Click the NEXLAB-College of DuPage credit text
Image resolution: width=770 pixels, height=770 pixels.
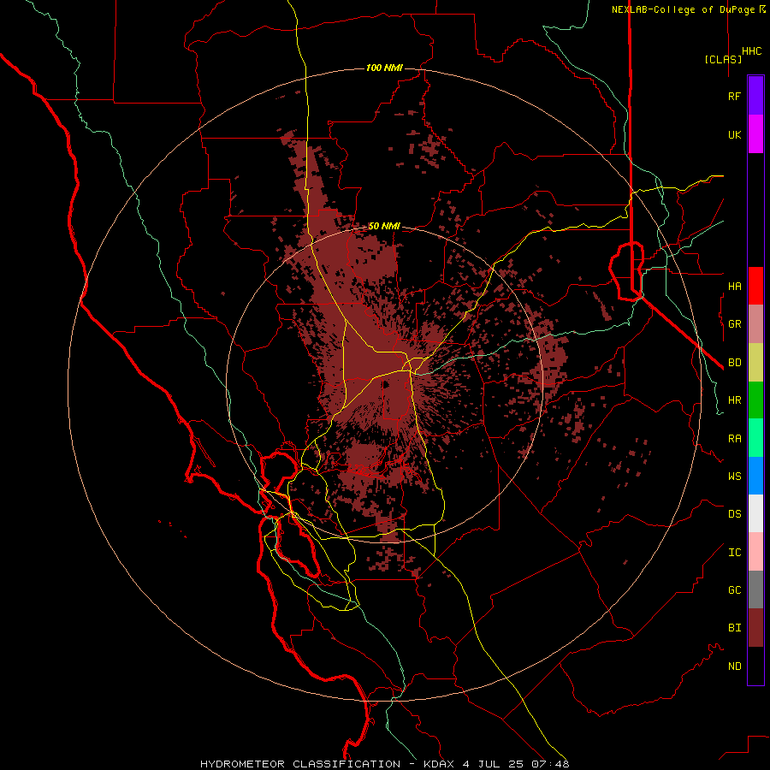click(x=684, y=9)
